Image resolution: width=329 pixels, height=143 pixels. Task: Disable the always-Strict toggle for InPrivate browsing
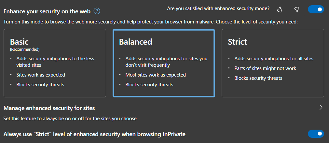pyautogui.click(x=316, y=134)
